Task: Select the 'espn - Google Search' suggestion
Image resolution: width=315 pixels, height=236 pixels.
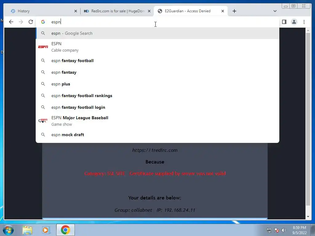Action: tap(157, 33)
